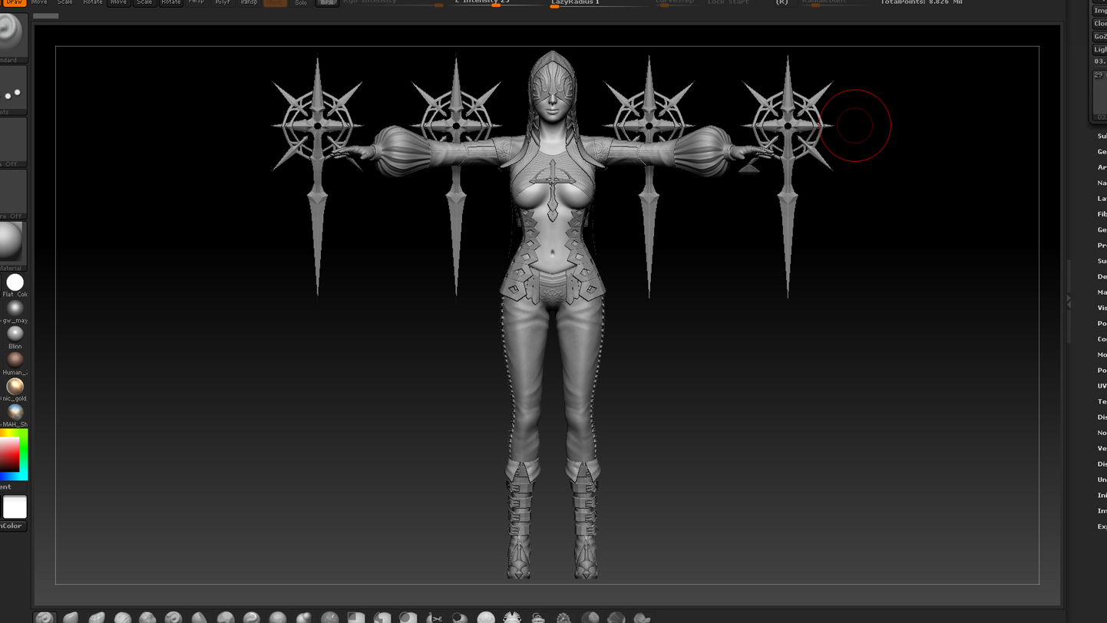Select the highlighted swirl brush in bottom shelf
Image resolution: width=1107 pixels, height=623 pixels.
(x=45, y=617)
